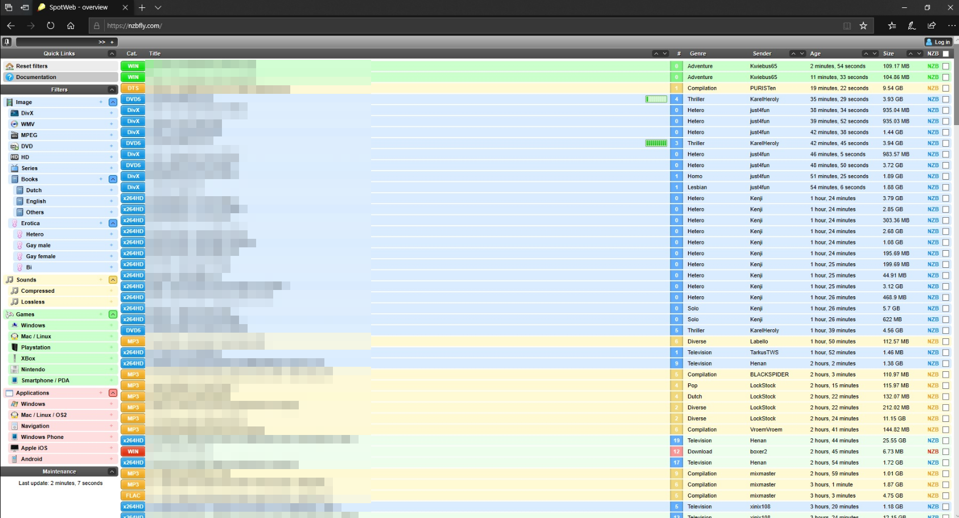Click the Series TV icon in filters
This screenshot has width=959, height=518.
15,168
